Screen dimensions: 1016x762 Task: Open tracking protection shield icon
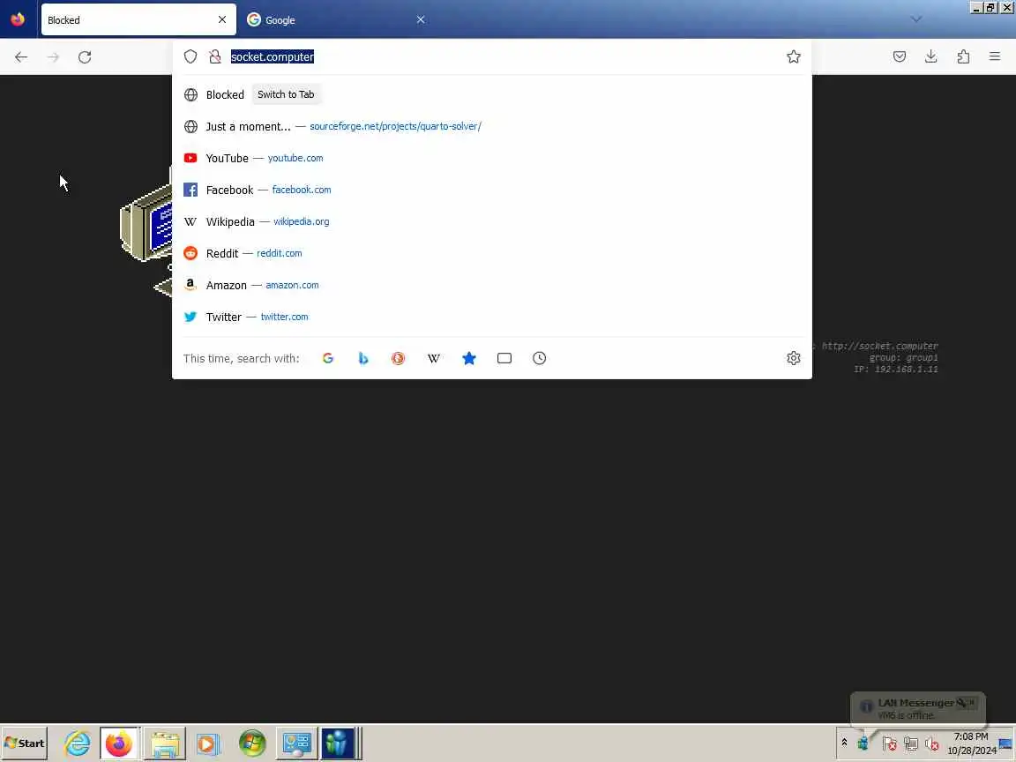pyautogui.click(x=190, y=56)
